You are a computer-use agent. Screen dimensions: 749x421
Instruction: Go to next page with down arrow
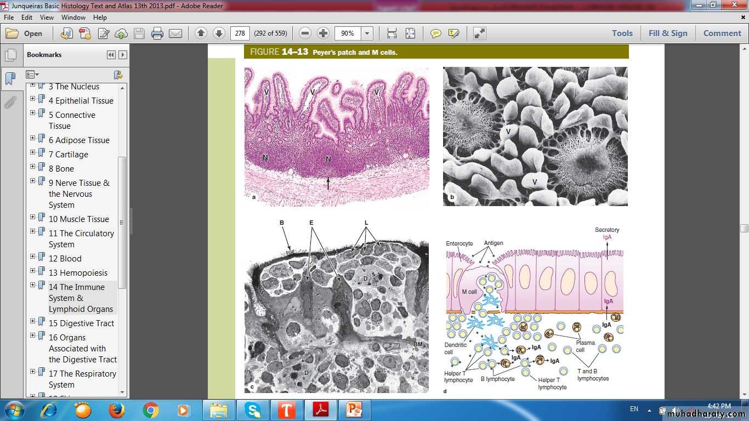(219, 33)
